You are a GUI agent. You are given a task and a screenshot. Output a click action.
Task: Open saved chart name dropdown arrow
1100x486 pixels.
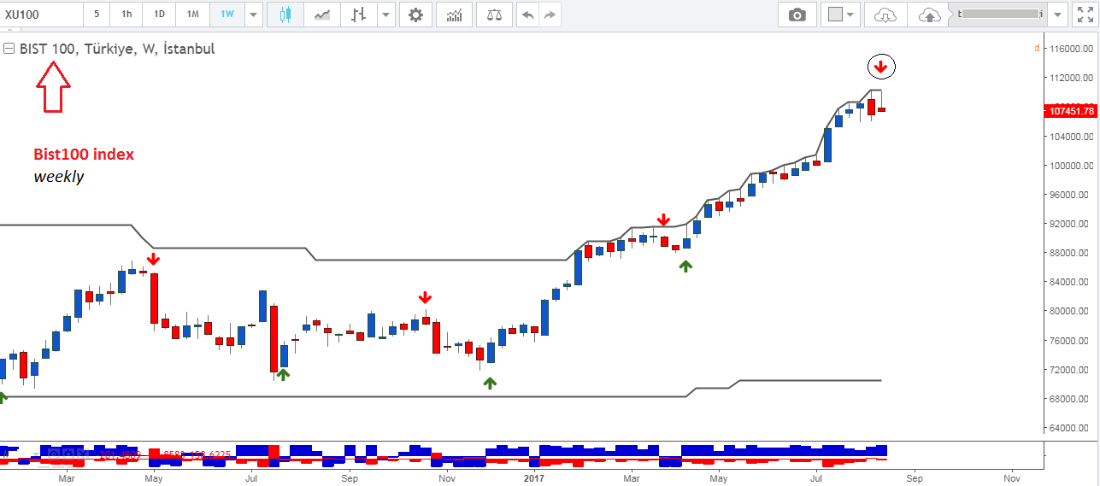1058,15
